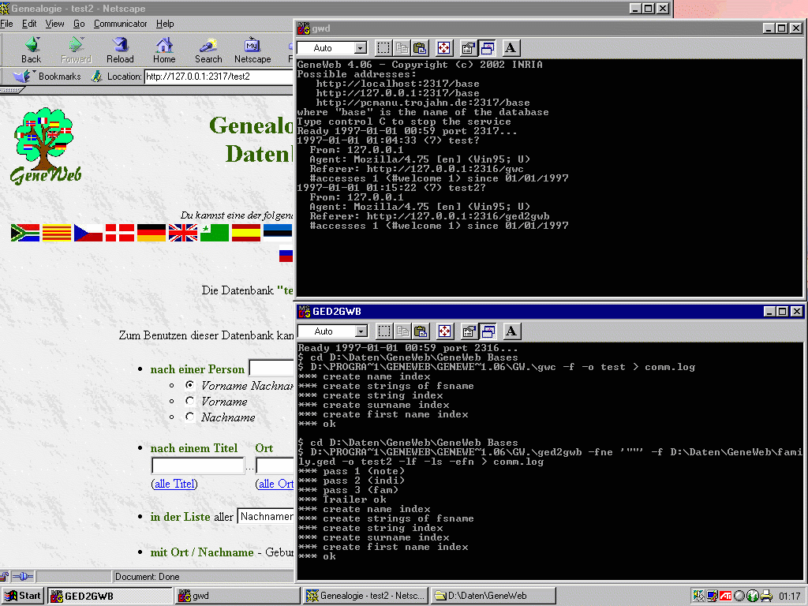Switch to gwd via taskbar button

[237, 596]
